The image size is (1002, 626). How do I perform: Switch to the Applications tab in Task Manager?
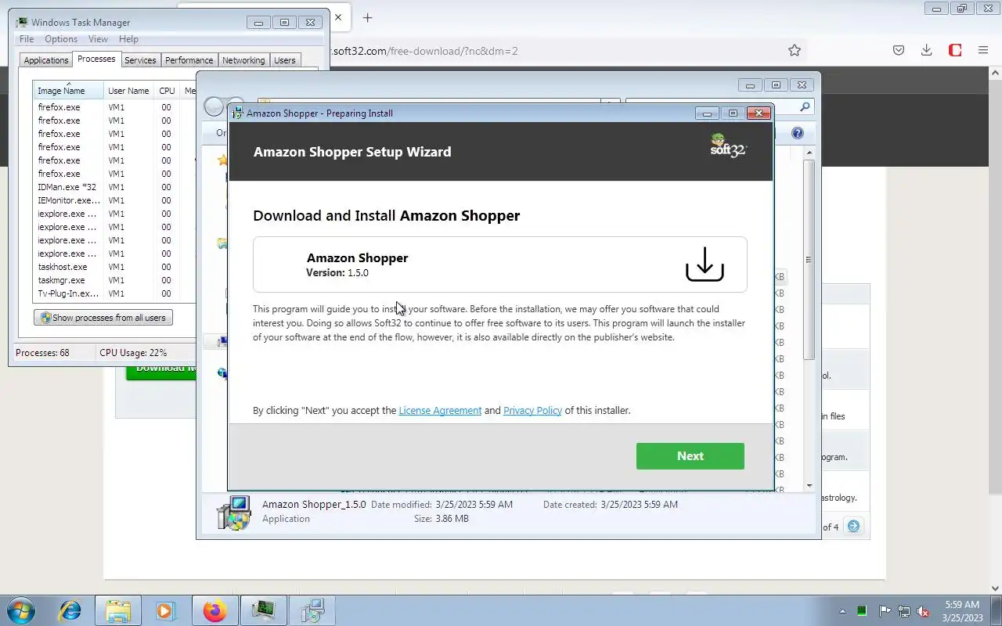tap(46, 60)
